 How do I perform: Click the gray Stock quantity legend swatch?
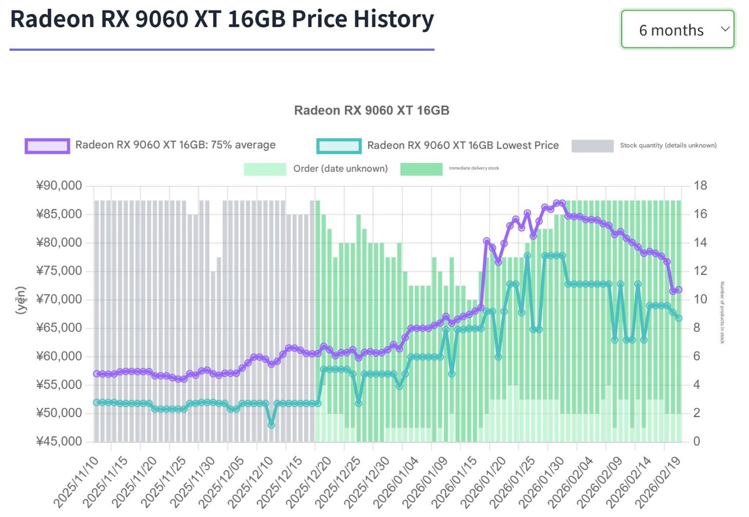592,145
